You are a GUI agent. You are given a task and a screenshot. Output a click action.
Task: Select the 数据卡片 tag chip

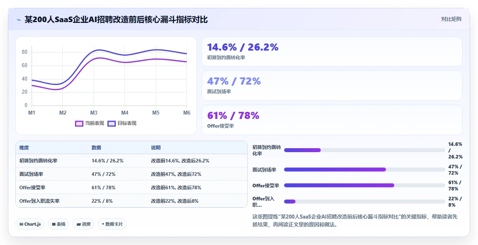[112, 224]
